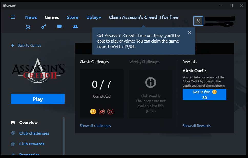The width and height of the screenshot is (248, 158).
Task: Click the hexagon badge challenge icon
Action: [x=110, y=111]
